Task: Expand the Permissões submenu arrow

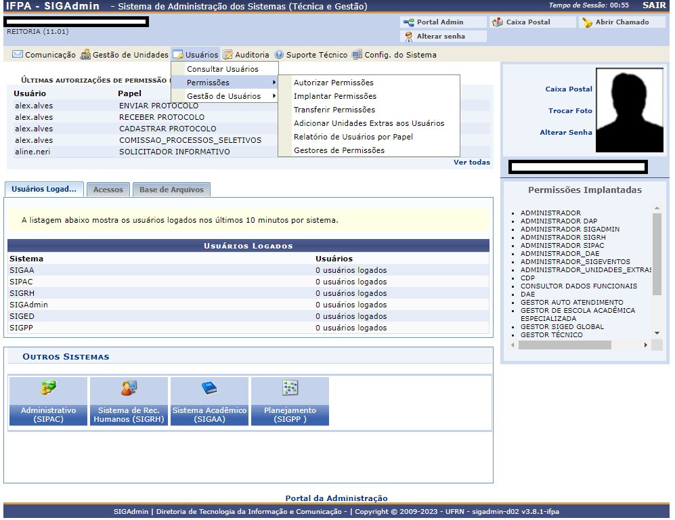Action: coord(274,82)
